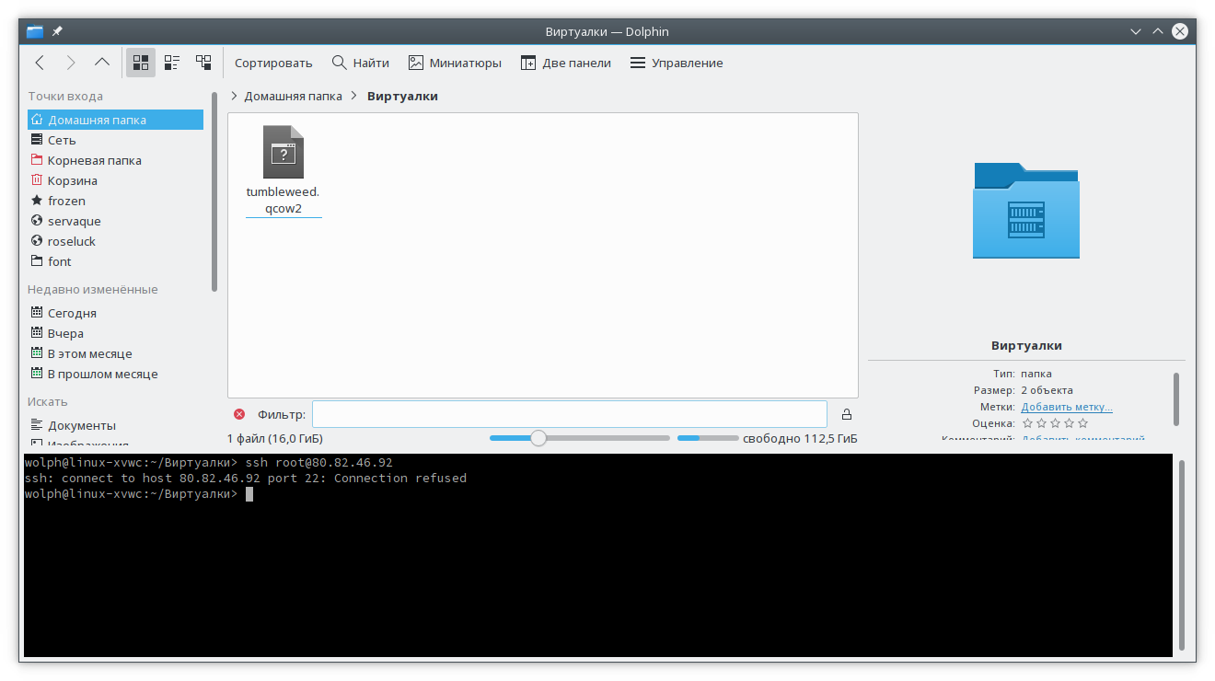Image resolution: width=1215 pixels, height=681 pixels.
Task: Enable Две панели split view
Action: pos(565,63)
